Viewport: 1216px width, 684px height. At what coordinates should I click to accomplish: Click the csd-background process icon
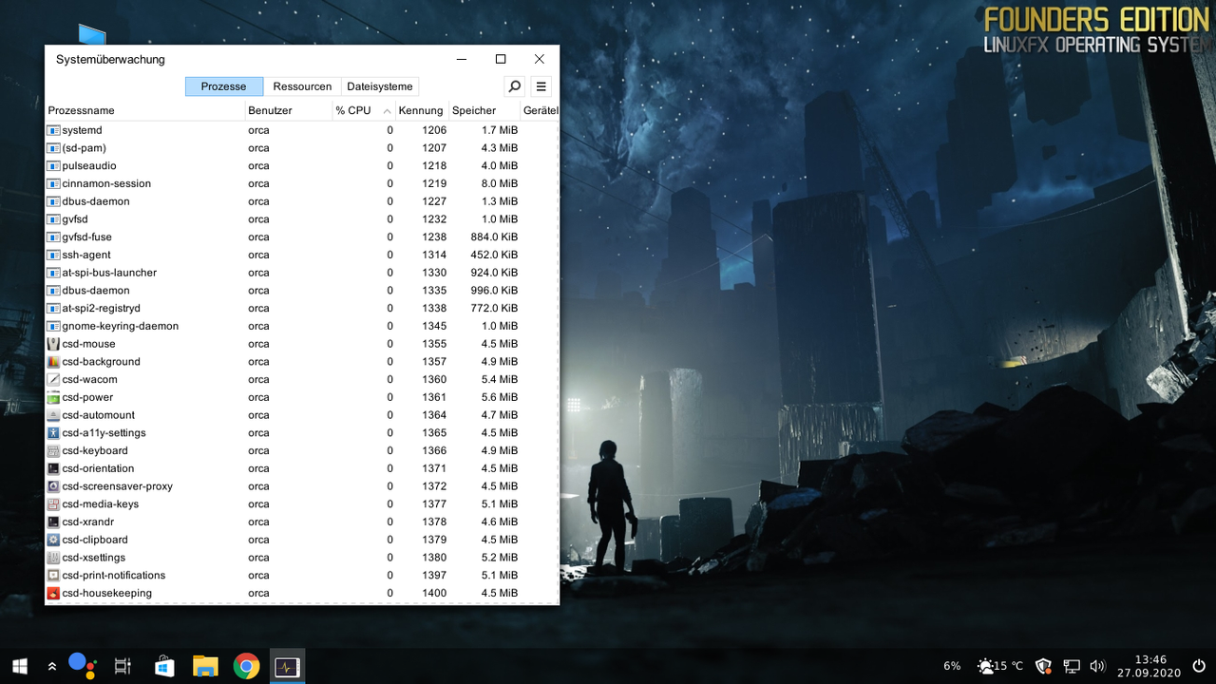pyautogui.click(x=54, y=362)
